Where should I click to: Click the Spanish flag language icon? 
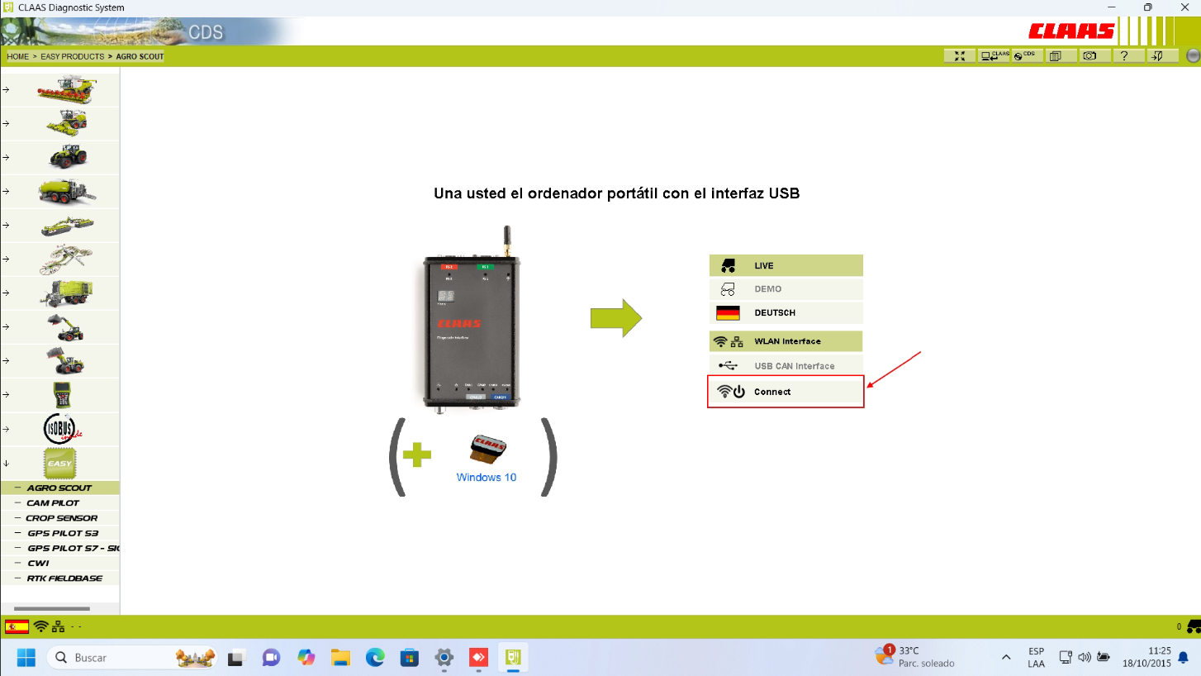17,626
